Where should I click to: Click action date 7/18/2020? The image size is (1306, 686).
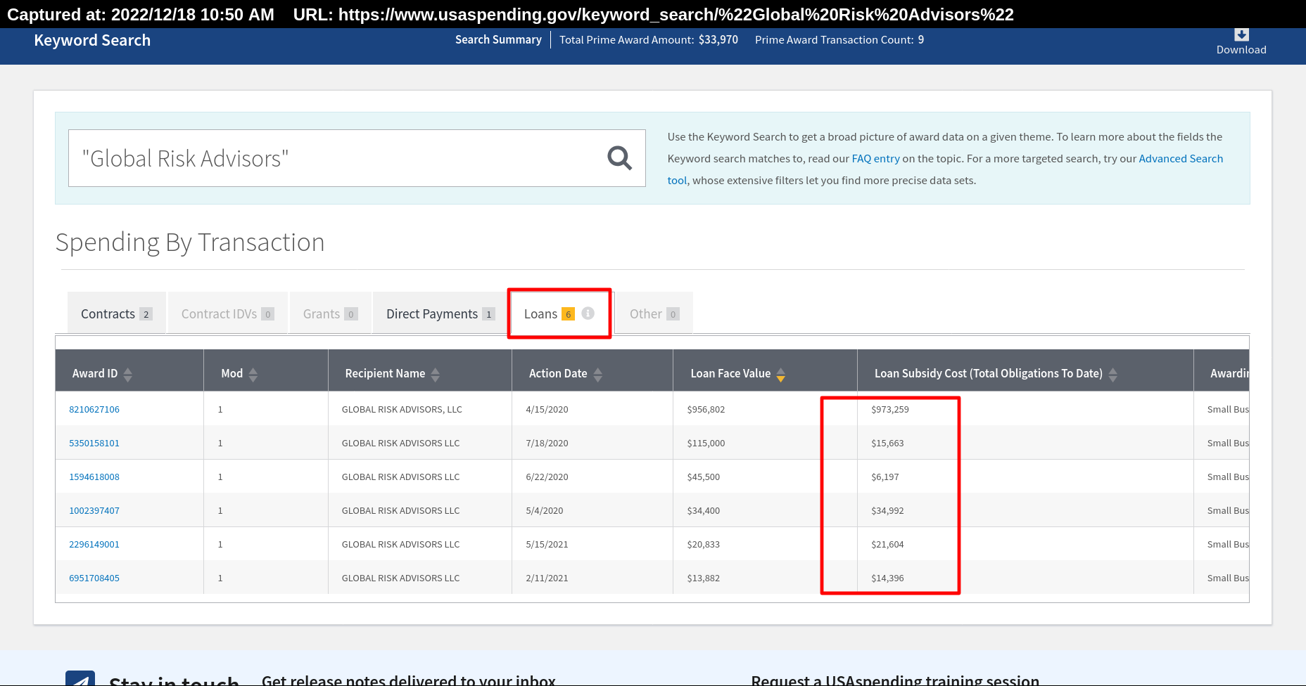click(547, 443)
